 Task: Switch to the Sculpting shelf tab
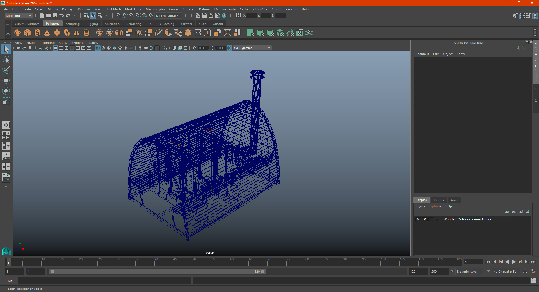[73, 24]
